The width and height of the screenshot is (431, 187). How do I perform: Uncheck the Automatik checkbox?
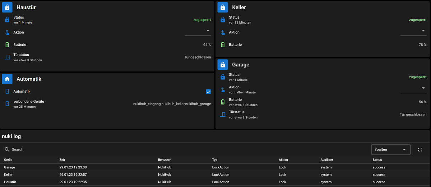pos(208,92)
